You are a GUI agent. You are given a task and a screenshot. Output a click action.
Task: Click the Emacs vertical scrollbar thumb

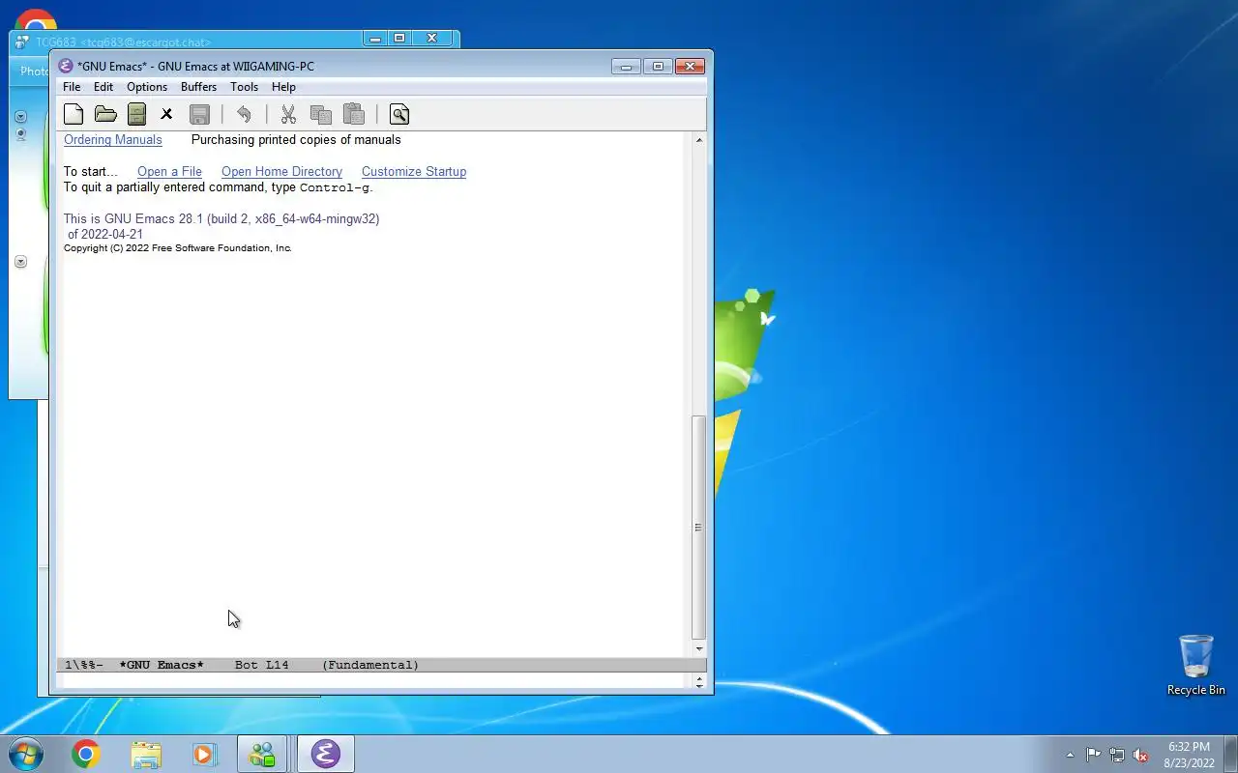coord(699,528)
